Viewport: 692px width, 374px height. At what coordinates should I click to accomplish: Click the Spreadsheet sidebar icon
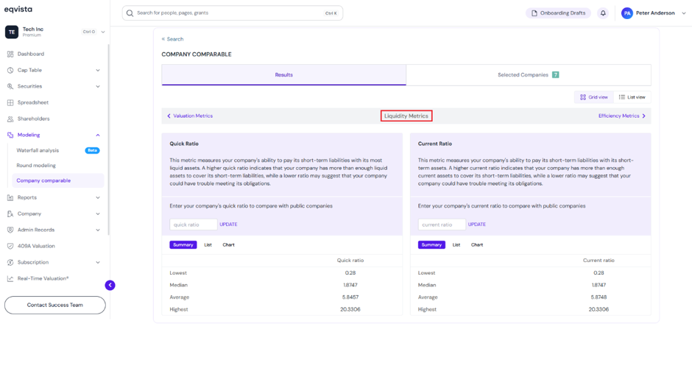pyautogui.click(x=10, y=102)
